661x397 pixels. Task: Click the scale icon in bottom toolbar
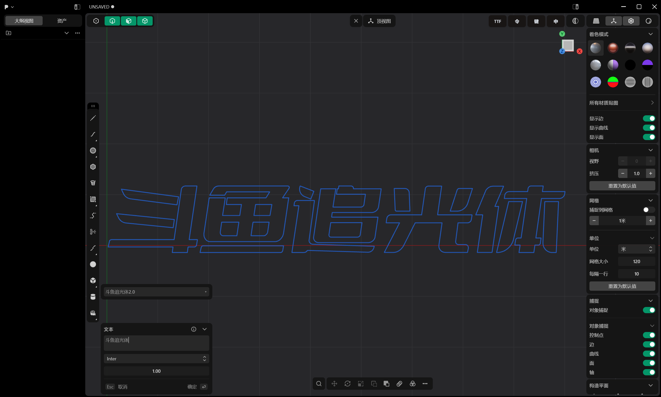point(361,384)
